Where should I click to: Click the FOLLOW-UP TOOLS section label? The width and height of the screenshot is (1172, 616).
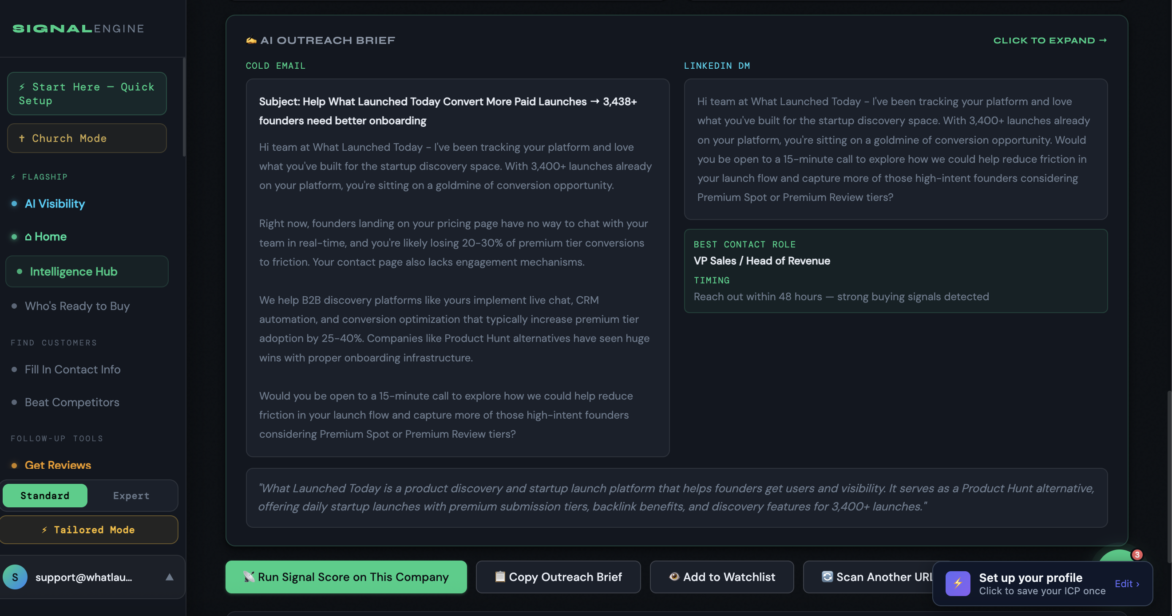(x=57, y=439)
